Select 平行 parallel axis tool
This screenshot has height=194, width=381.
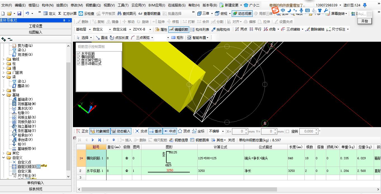(x=255, y=29)
